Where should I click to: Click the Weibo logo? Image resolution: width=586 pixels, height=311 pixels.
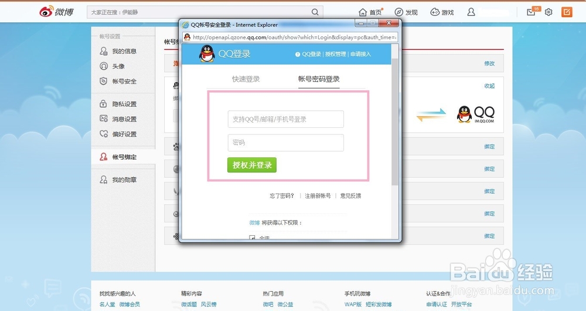57,12
